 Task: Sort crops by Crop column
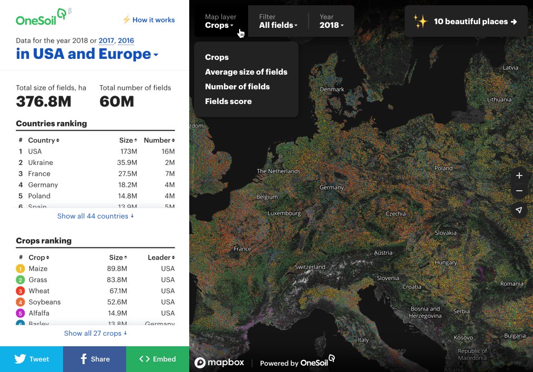coord(39,257)
